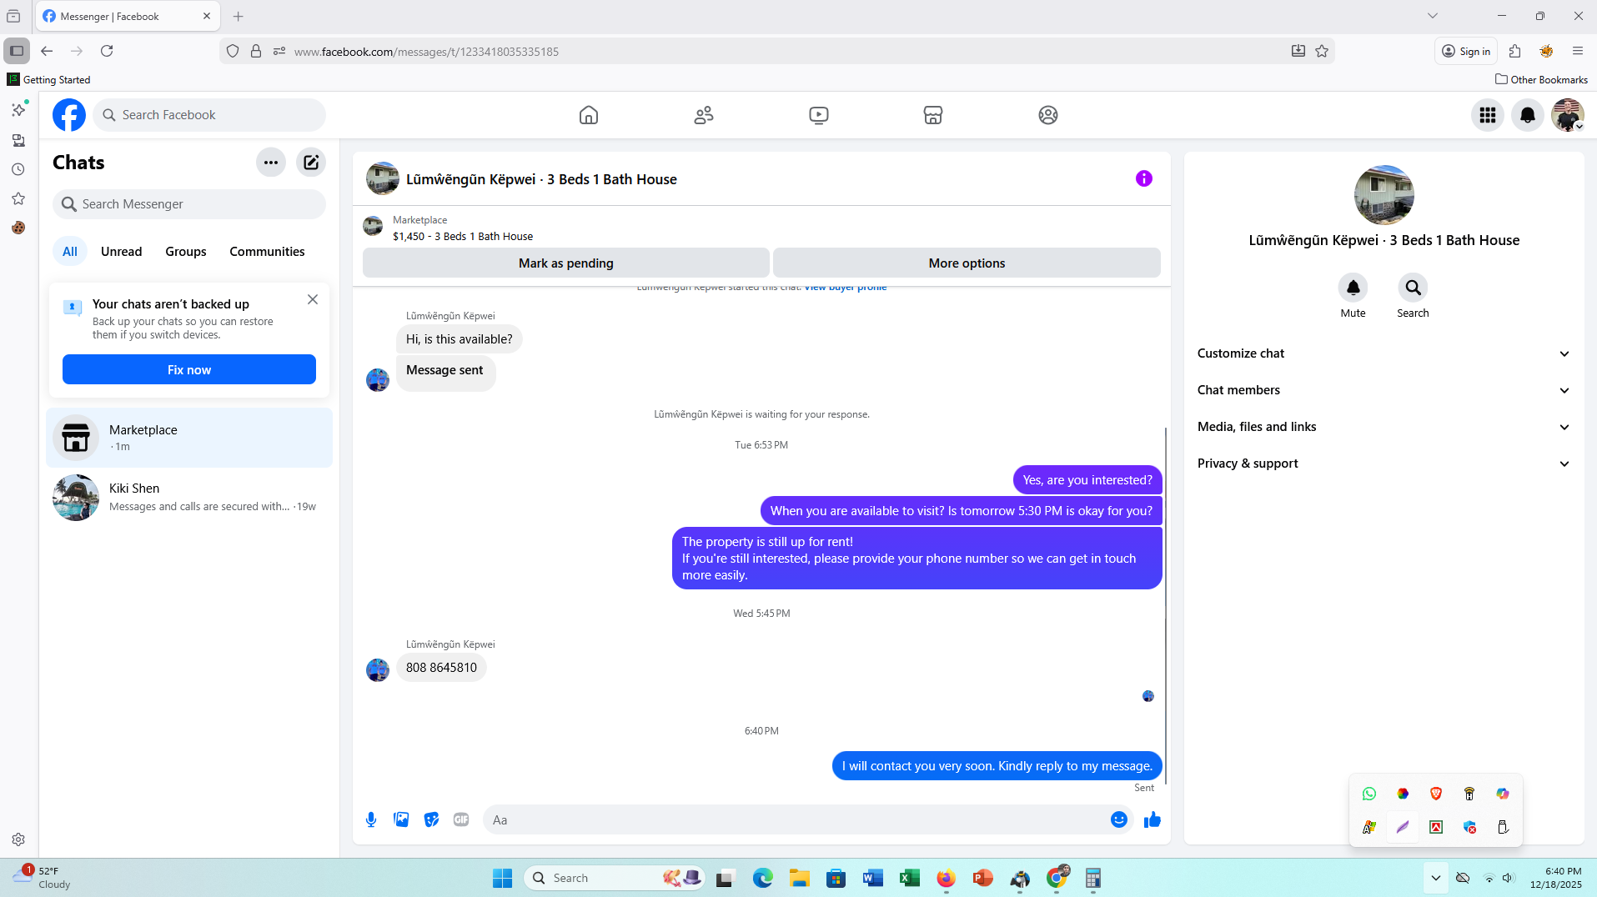Click the Facebook logo
This screenshot has width=1597, height=897.
click(69, 115)
